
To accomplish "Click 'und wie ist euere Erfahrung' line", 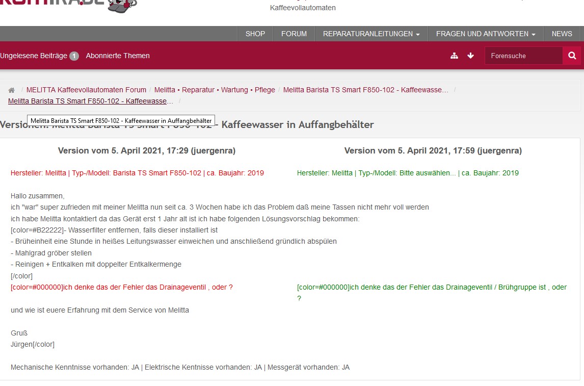I will coord(100,310).
